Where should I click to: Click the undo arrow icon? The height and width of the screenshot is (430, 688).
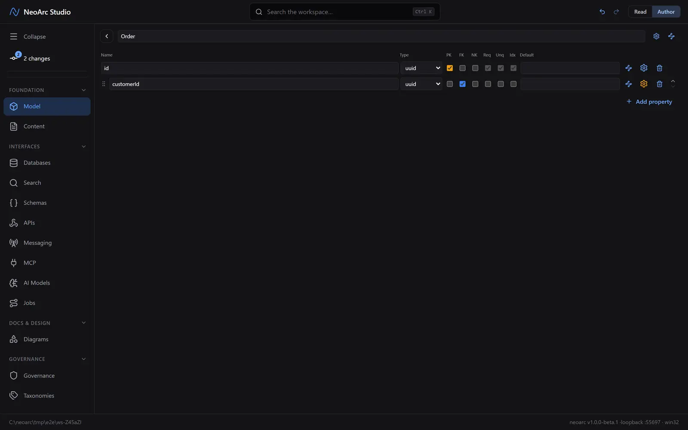602,12
